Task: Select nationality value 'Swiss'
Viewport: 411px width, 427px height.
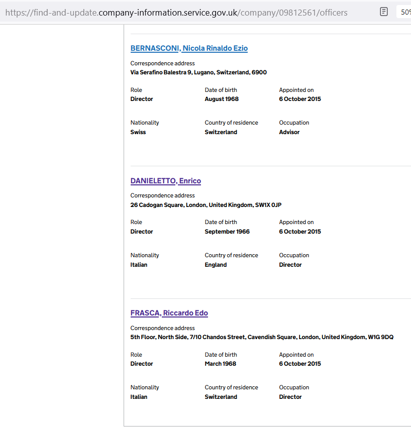Action: point(138,132)
